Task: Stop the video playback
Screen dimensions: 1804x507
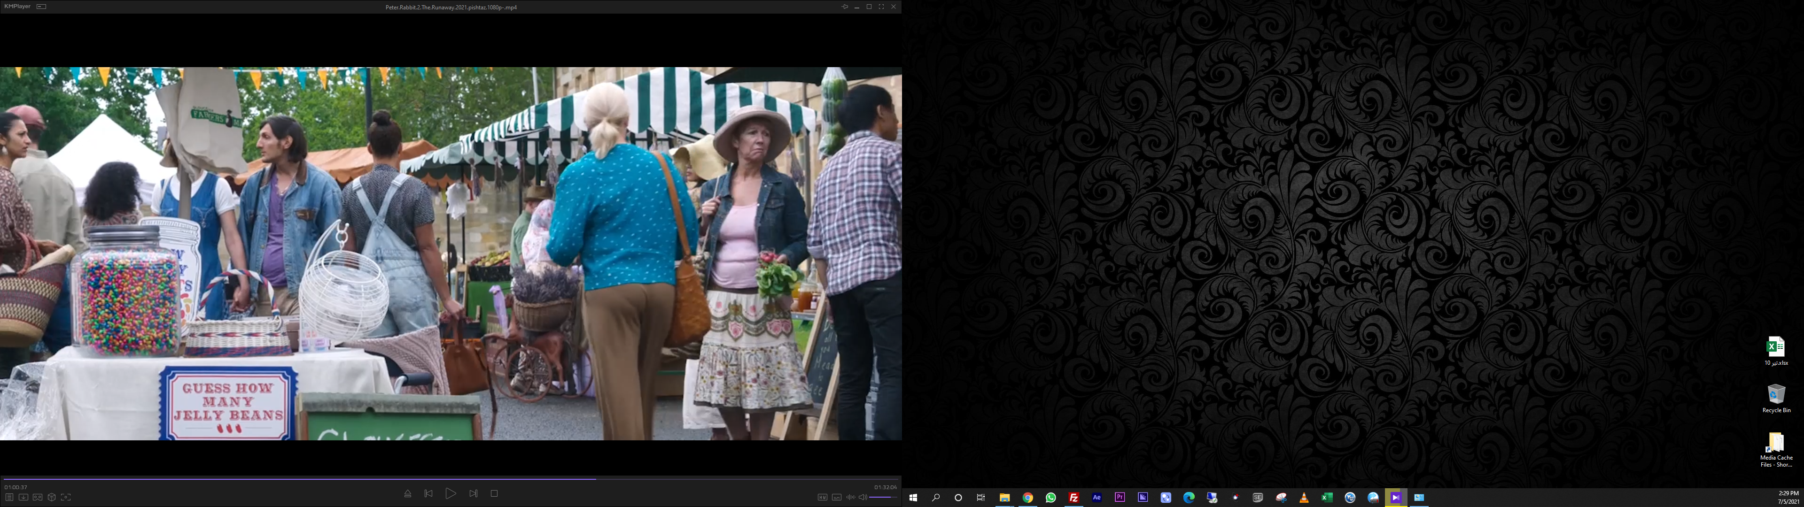Action: tap(494, 494)
